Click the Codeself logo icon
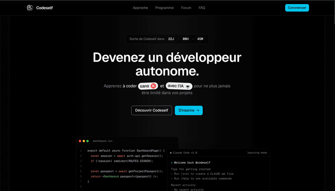This screenshot has height=191, width=335. tap(29, 8)
